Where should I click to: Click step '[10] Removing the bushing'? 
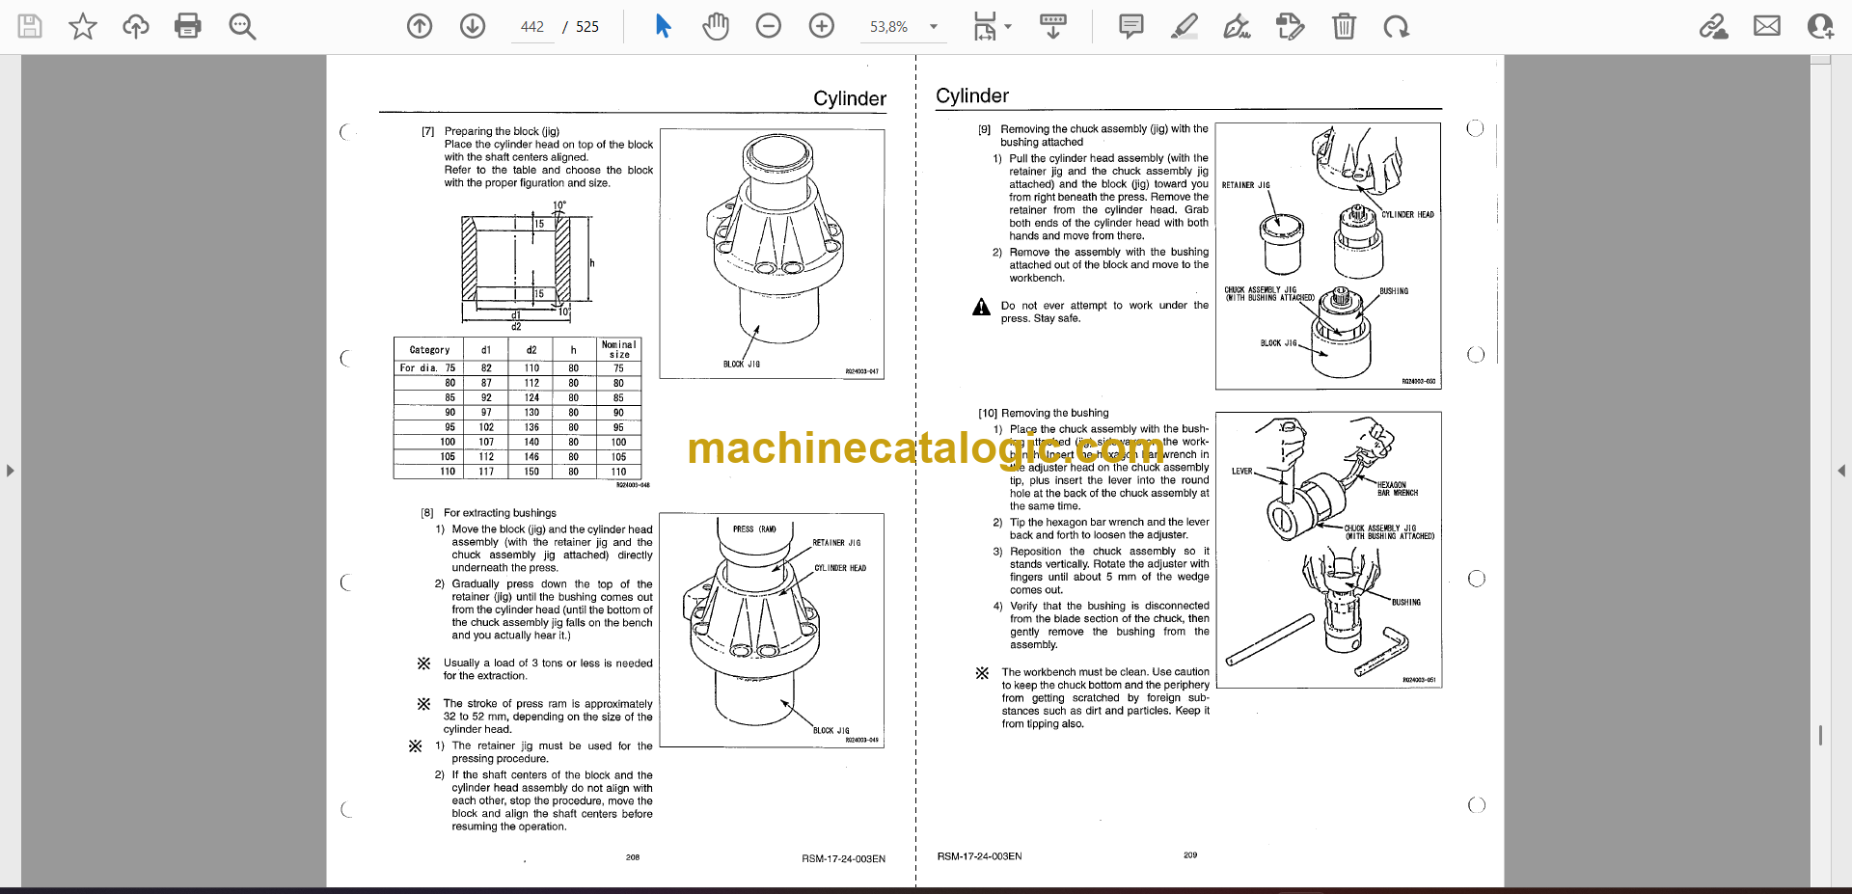[x=1044, y=413]
